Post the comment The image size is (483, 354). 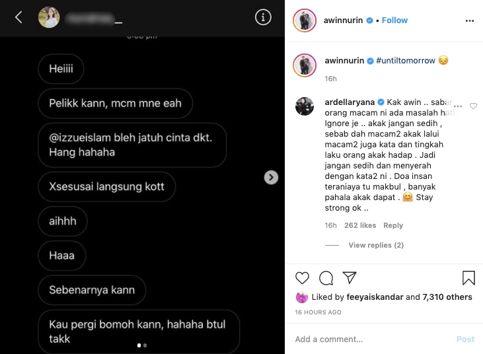(x=465, y=339)
